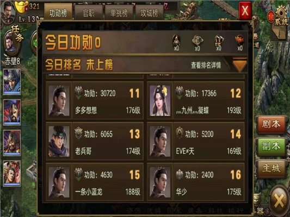Switch to the 官职 tab

click(x=89, y=12)
